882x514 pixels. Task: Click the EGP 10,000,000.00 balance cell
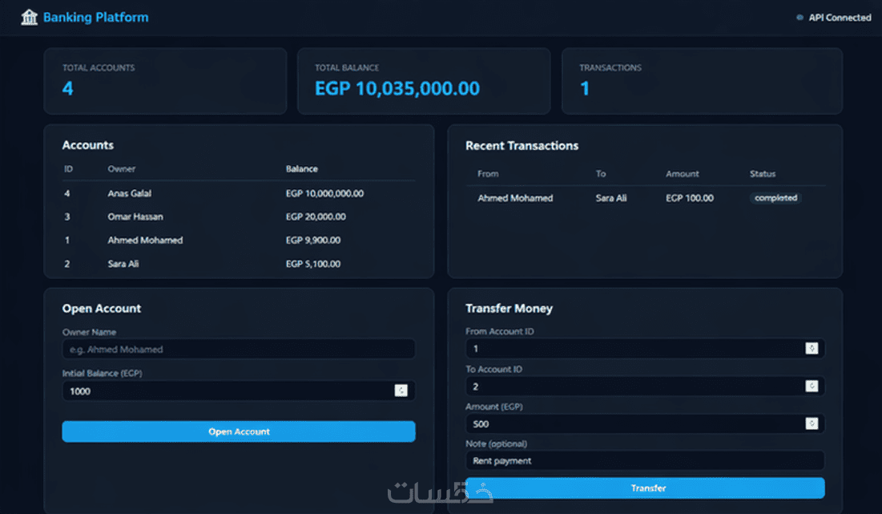pyautogui.click(x=324, y=193)
